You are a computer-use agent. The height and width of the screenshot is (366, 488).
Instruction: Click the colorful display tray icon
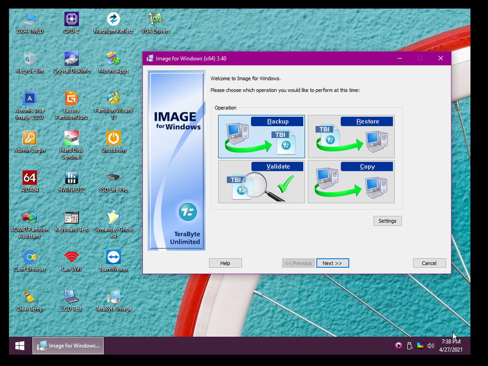tap(420, 346)
